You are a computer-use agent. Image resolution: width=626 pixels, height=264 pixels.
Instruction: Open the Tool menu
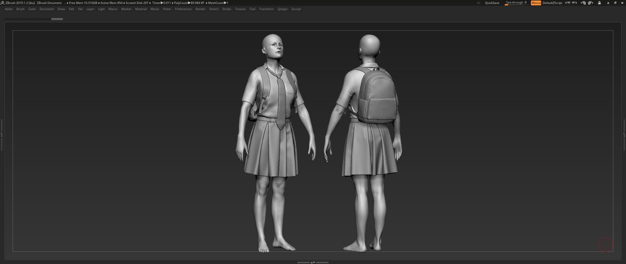252,9
